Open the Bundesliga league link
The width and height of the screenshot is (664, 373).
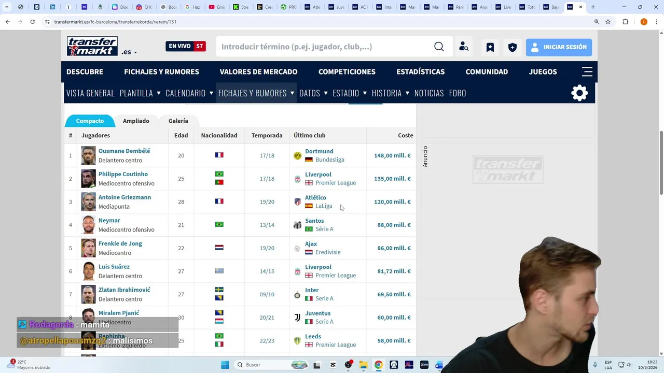tap(330, 160)
